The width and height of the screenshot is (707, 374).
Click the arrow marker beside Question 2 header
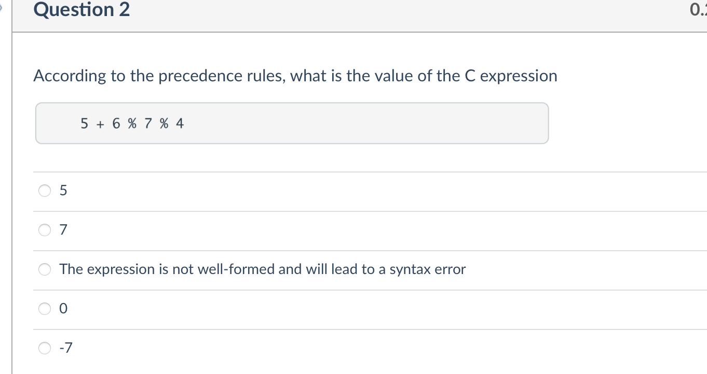coord(3,9)
